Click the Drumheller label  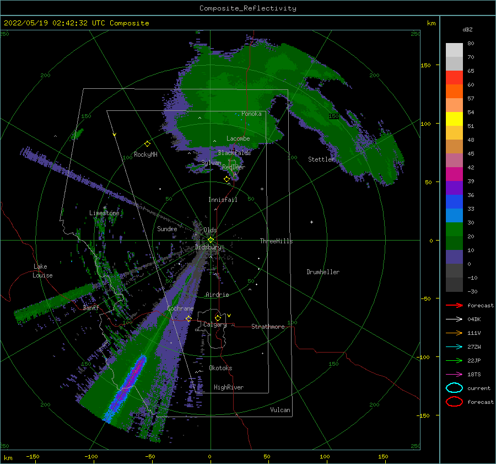(323, 272)
